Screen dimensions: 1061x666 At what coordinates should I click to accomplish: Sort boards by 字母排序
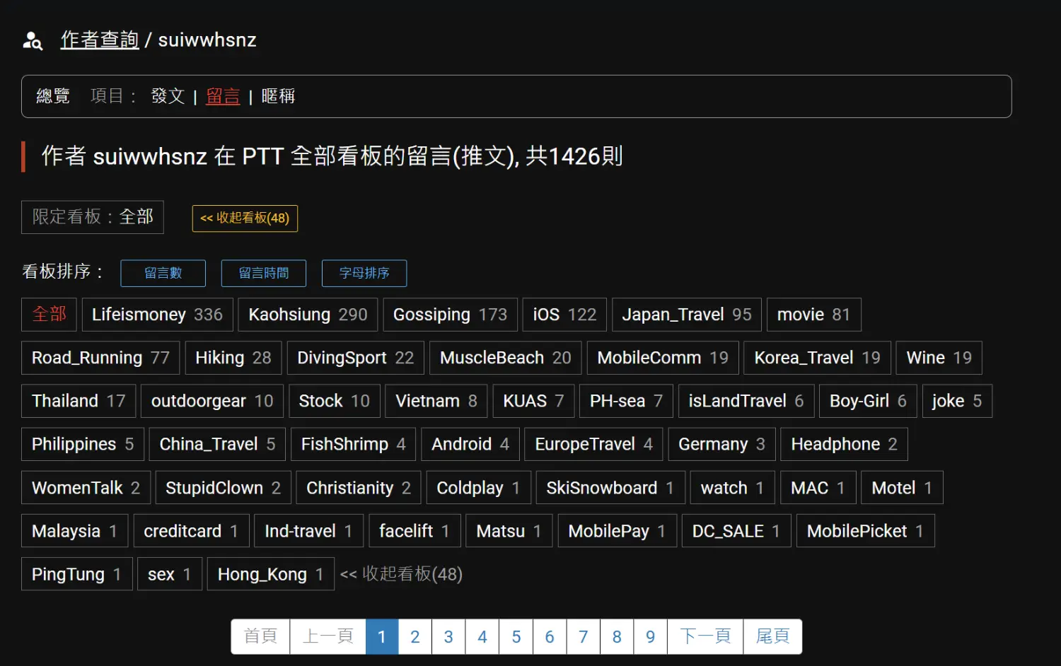(364, 274)
